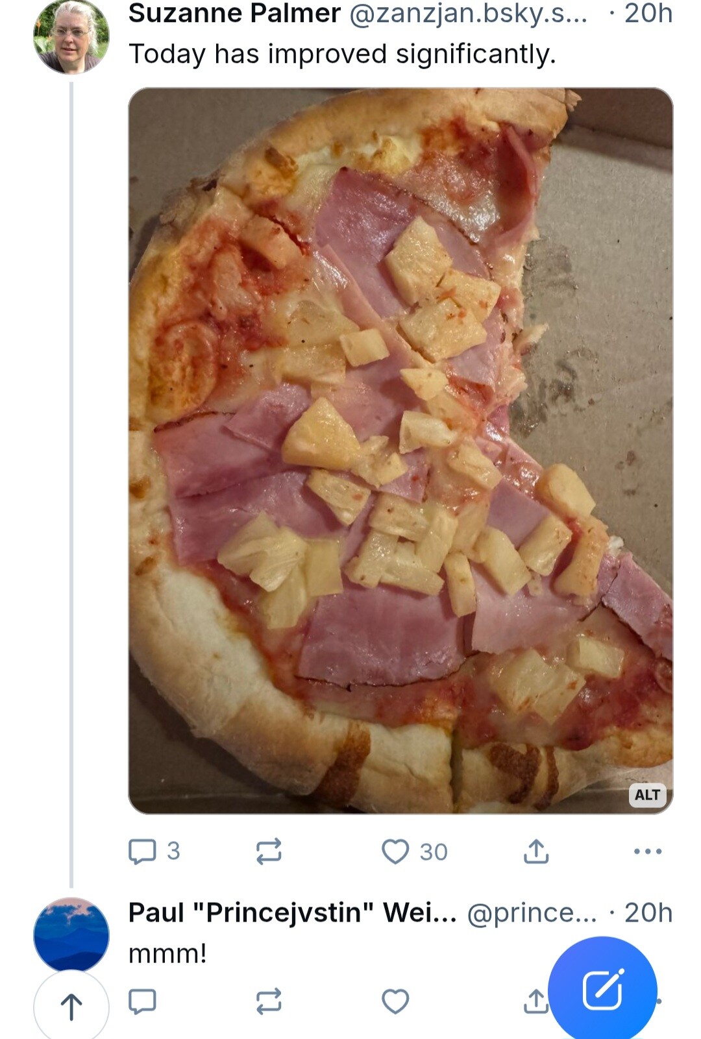
Task: Open the "mmm!" reply text
Action: tap(167, 953)
